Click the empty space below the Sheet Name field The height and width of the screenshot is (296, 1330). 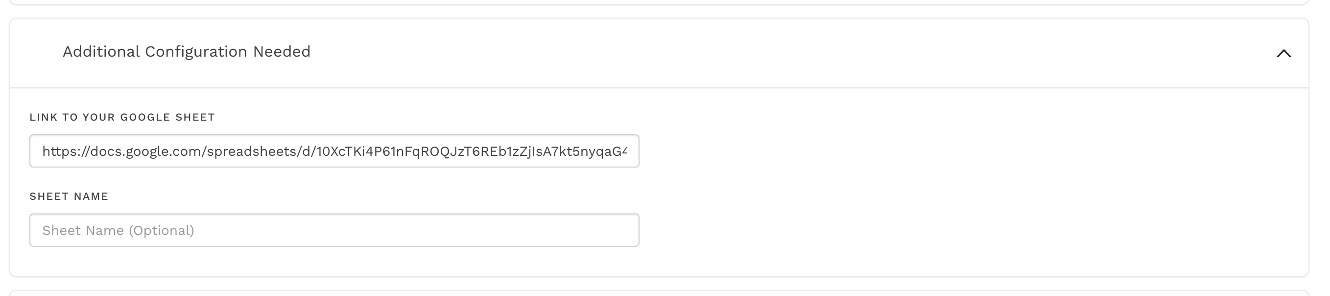[x=333, y=261]
